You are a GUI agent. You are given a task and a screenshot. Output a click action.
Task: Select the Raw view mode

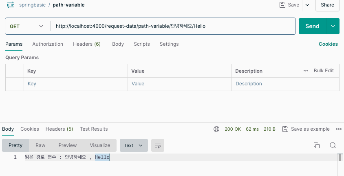40,145
